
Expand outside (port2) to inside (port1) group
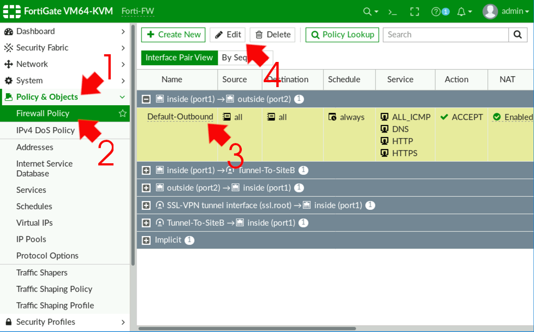point(146,188)
